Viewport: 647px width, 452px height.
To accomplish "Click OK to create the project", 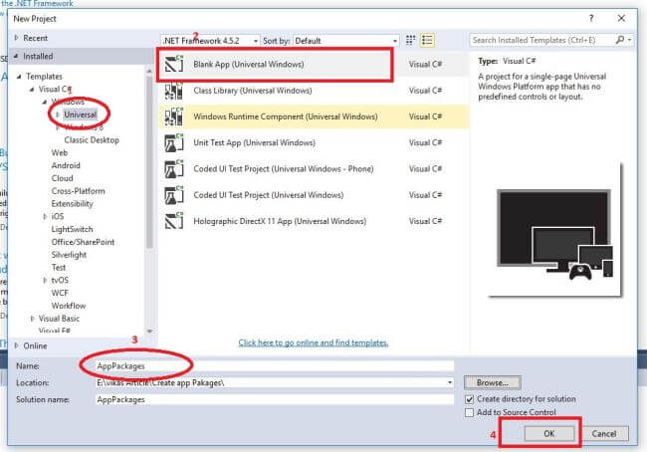I will point(549,433).
